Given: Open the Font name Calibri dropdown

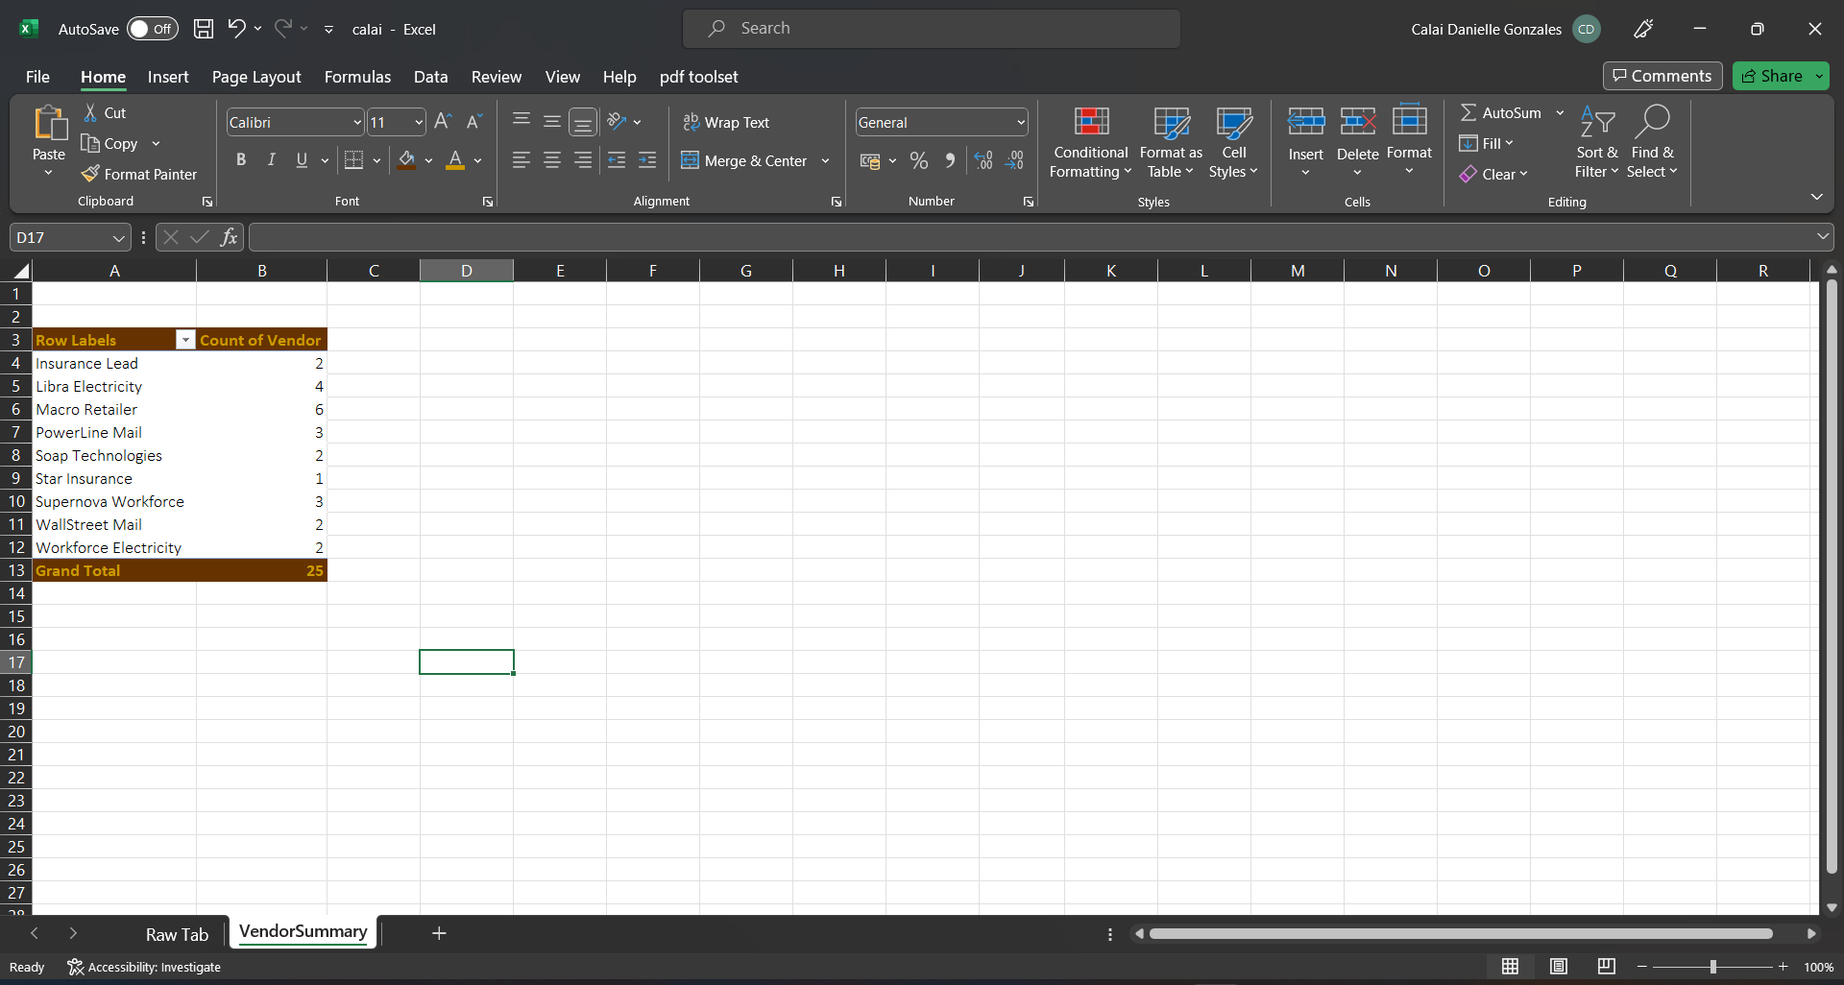Looking at the screenshot, I should [x=357, y=122].
